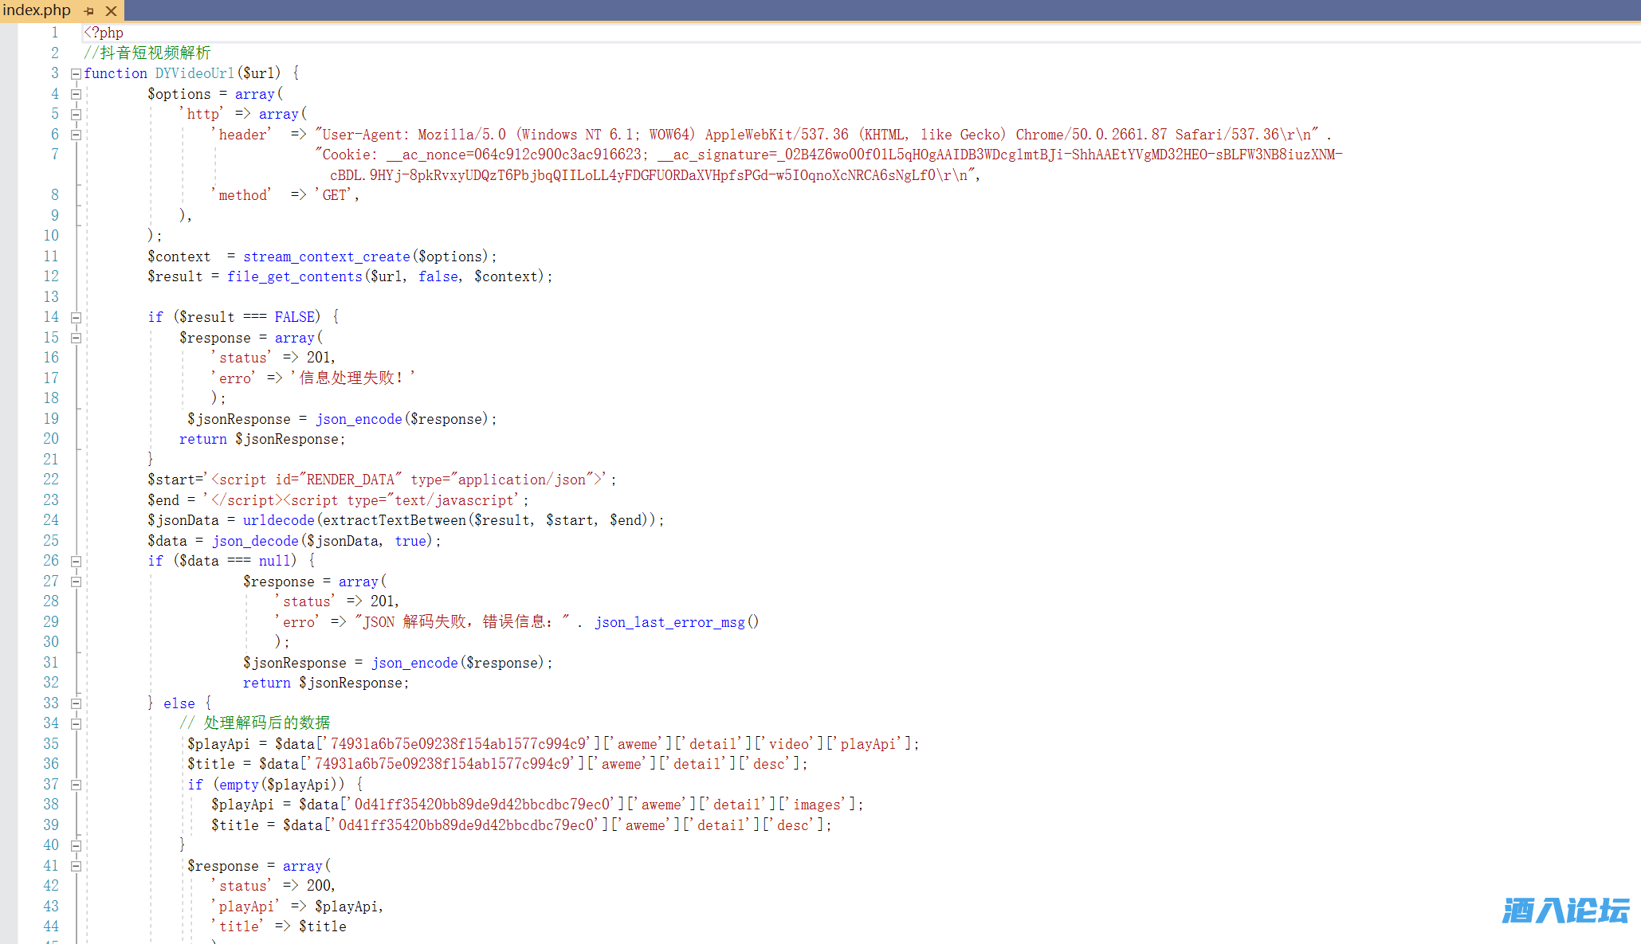1641x944 pixels.
Task: Place cursor on the <?php opening tag
Action: point(104,33)
